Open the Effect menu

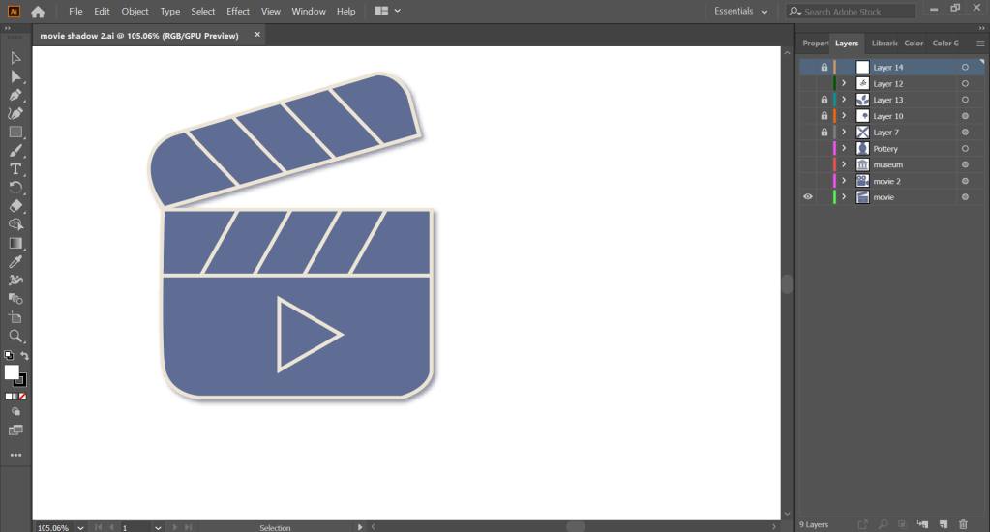coord(238,12)
